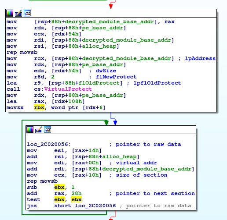Select 'decrypted_module_base_addr' in the 'add rdi' line

coord(147,169)
